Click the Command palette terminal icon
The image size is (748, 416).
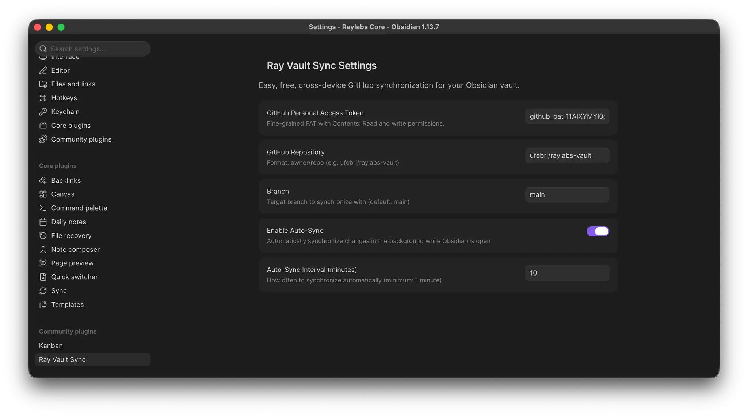tap(43, 208)
